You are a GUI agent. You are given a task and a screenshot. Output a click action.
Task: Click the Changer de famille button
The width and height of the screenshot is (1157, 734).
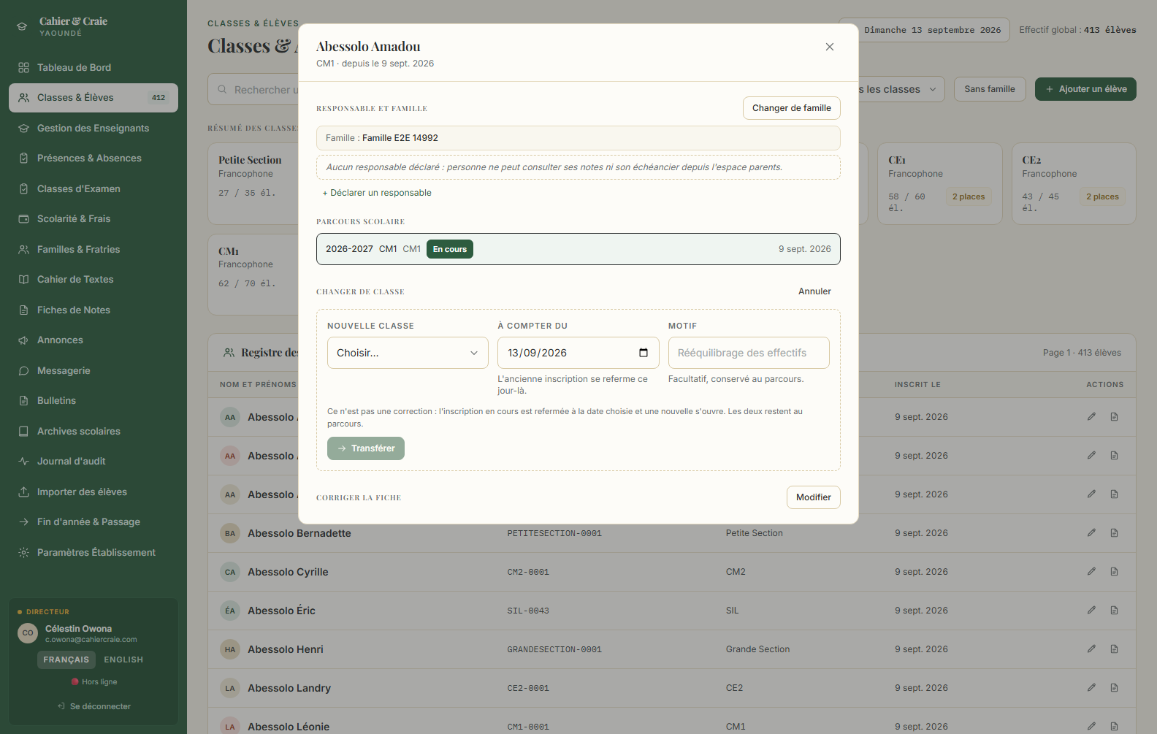pos(792,108)
